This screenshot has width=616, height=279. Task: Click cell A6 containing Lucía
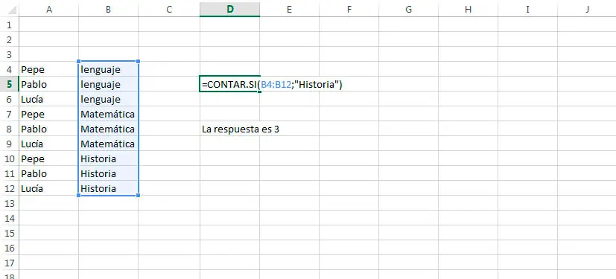point(48,99)
